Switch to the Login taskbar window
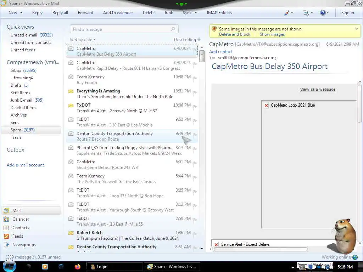Image resolution: width=363 pixels, height=272 pixels. [x=114, y=267]
